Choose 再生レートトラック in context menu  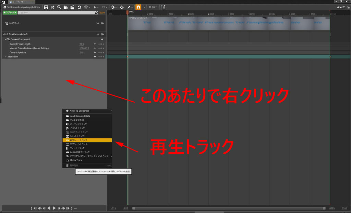click(87, 140)
